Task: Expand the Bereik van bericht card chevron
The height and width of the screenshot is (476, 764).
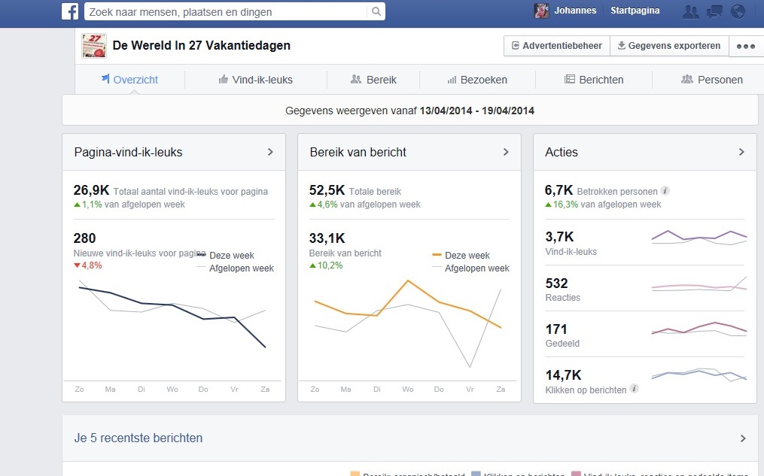Action: [x=506, y=152]
